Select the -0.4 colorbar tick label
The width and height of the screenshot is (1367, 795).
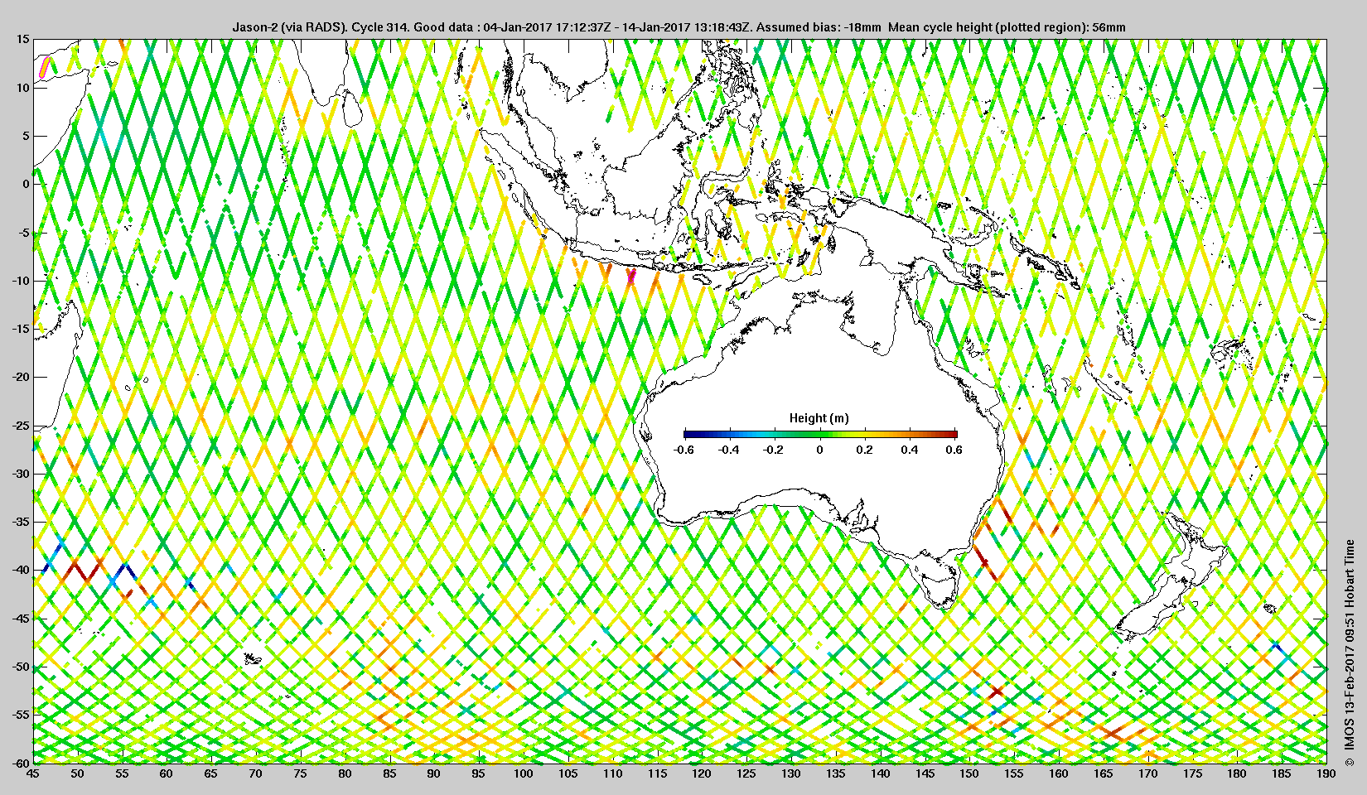[x=729, y=450]
